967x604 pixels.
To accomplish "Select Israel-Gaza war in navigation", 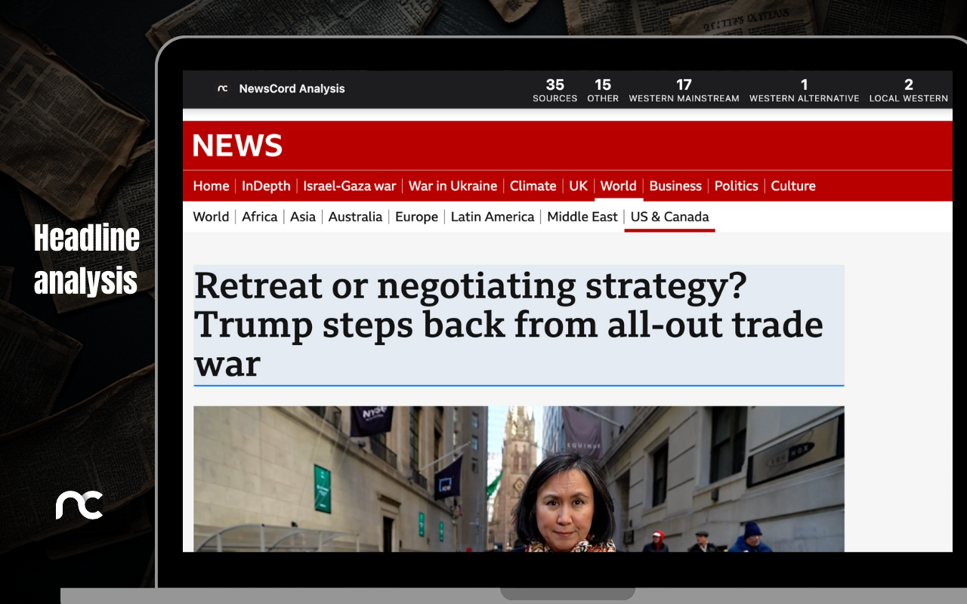I will [350, 186].
